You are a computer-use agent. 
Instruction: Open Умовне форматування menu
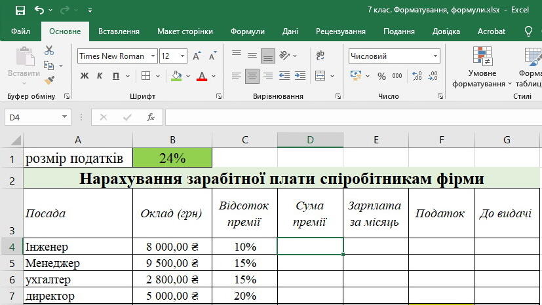coord(482,67)
